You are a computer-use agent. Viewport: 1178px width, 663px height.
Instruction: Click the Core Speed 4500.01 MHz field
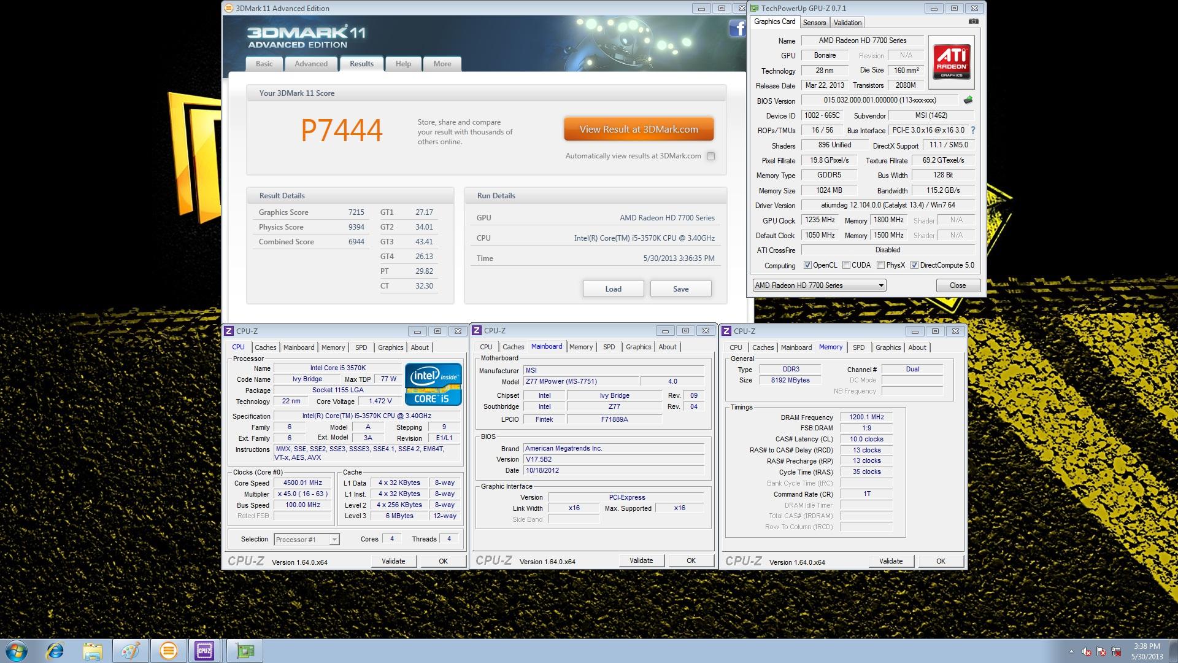[x=302, y=483]
